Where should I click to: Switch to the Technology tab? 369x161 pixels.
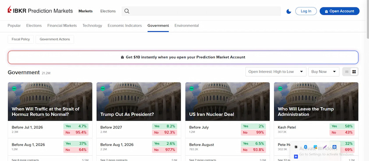[x=92, y=25]
